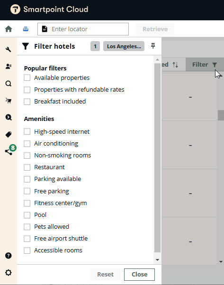Open the stacked windows icon
The width and height of the screenshot is (224, 285).
(26, 29)
